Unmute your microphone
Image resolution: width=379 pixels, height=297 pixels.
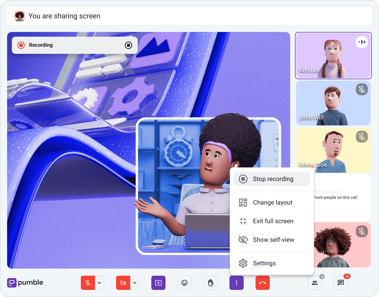88,283
